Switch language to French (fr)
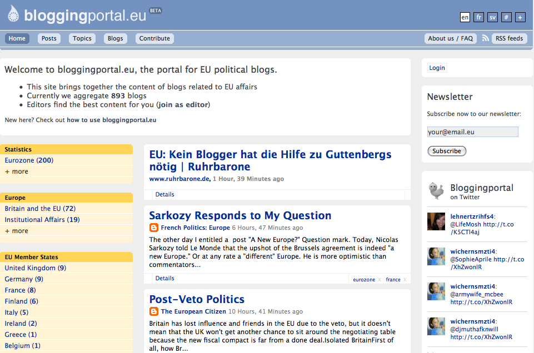 click(478, 17)
